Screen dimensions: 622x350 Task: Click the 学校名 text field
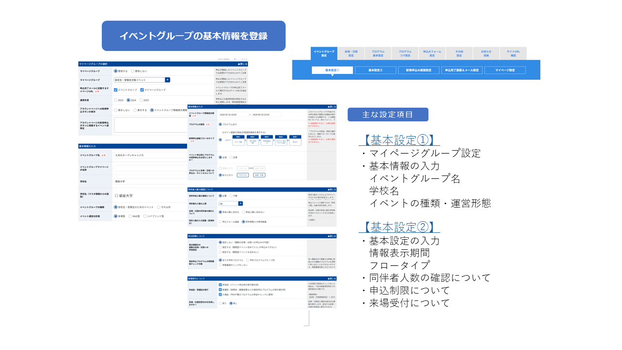pos(151,181)
